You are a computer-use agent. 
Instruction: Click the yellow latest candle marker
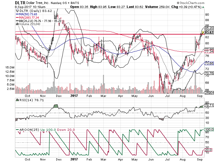(x=203, y=32)
